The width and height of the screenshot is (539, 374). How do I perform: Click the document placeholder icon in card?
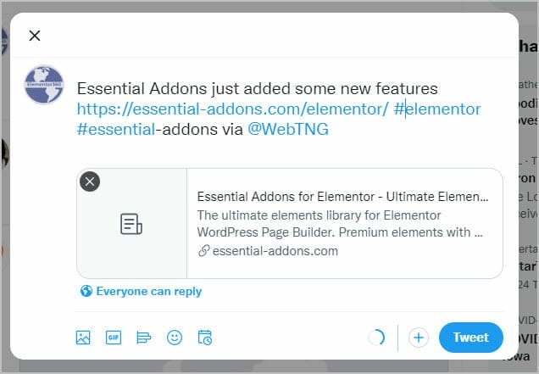131,224
